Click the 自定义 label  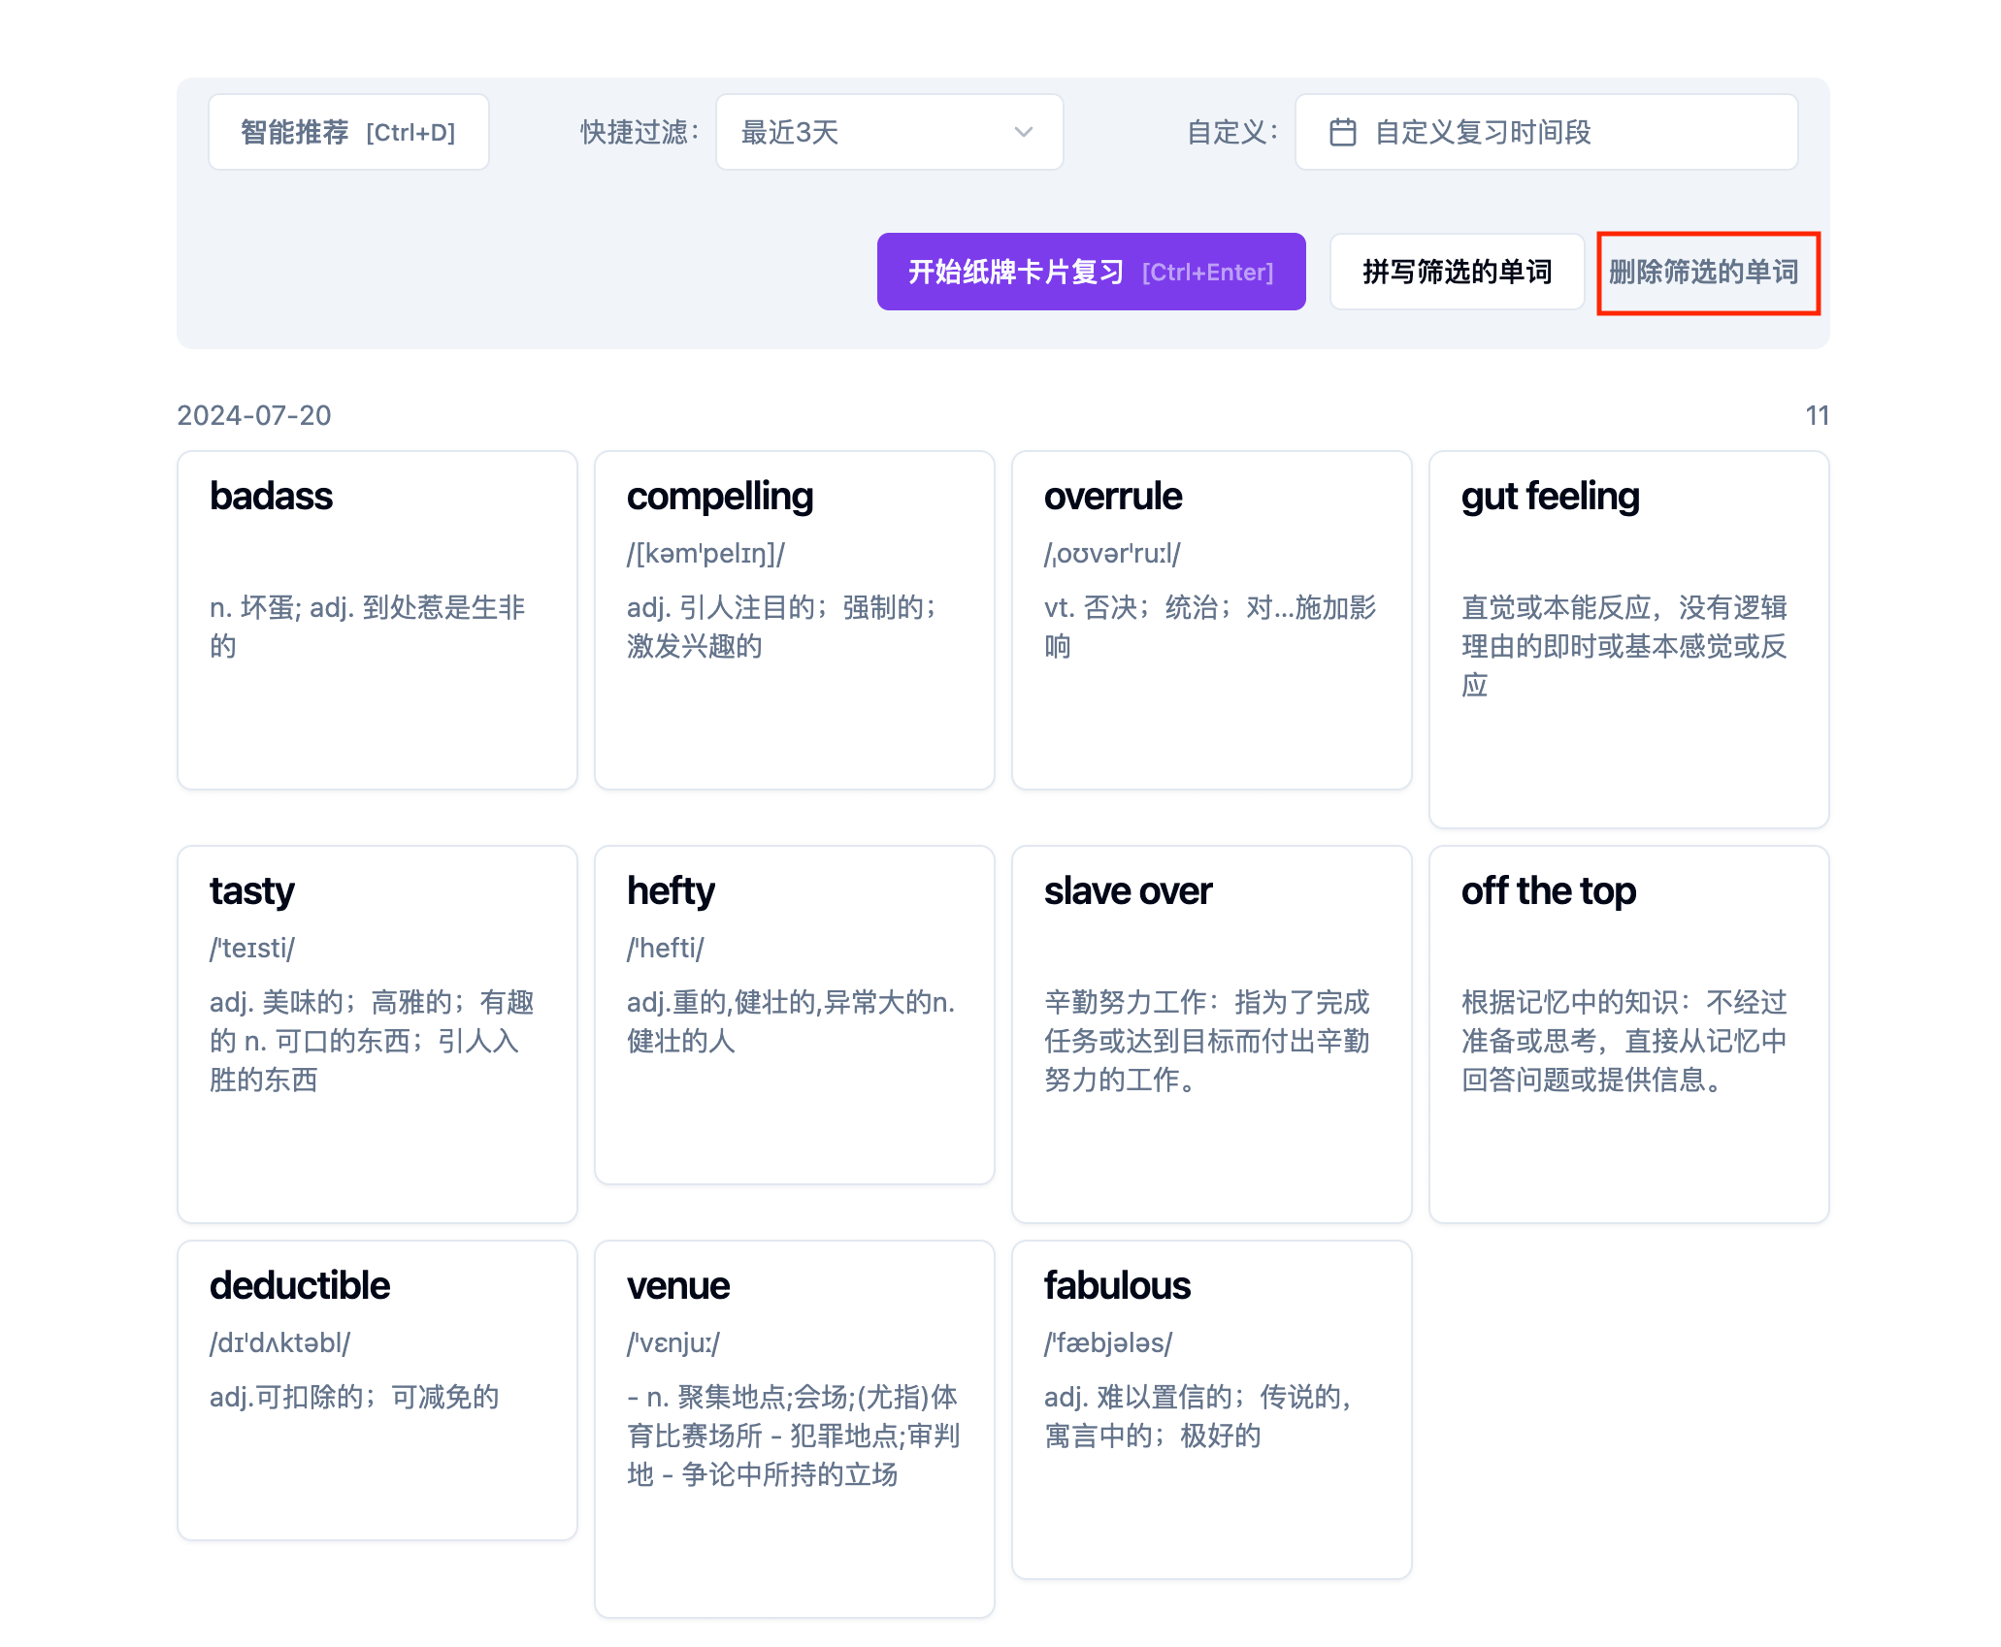point(1232,132)
